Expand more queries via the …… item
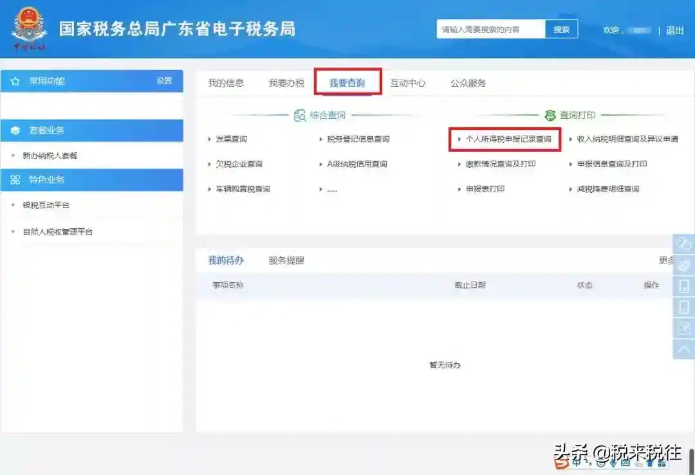Viewport: 695px width, 475px height. tap(331, 190)
